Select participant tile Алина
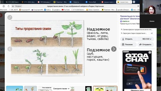The height and width of the screenshot is (91, 161). [x=150, y=21]
